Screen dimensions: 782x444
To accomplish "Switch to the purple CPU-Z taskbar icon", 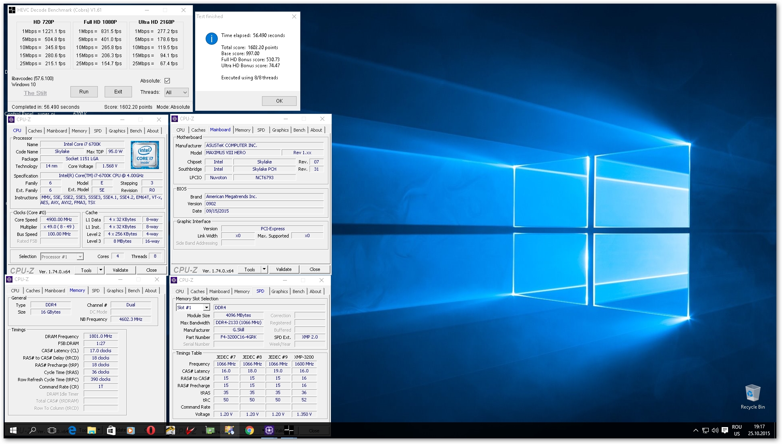I will tap(269, 430).
